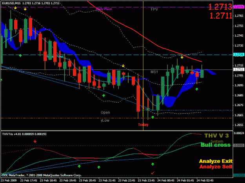Click the FPV label
The width and height of the screenshot is (245, 183).
[x=154, y=9]
